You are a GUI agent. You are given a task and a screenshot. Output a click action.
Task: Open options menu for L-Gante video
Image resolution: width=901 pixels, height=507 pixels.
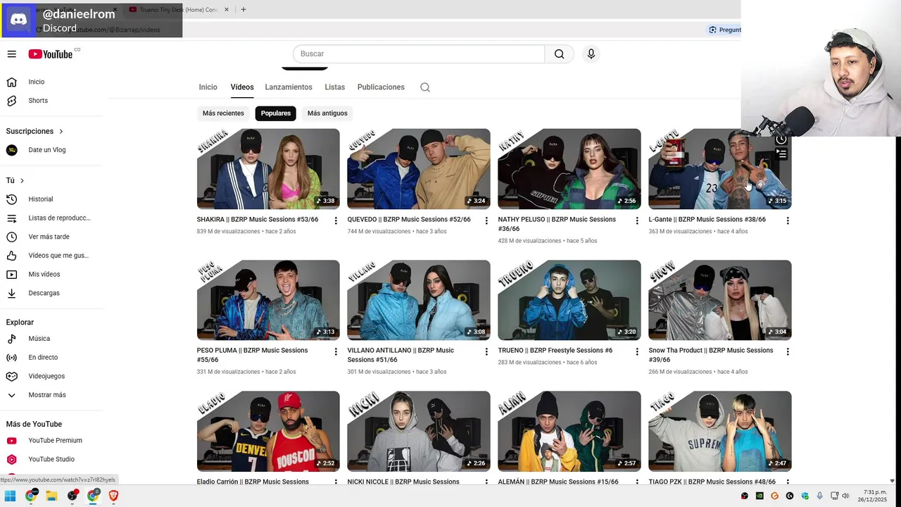click(788, 220)
